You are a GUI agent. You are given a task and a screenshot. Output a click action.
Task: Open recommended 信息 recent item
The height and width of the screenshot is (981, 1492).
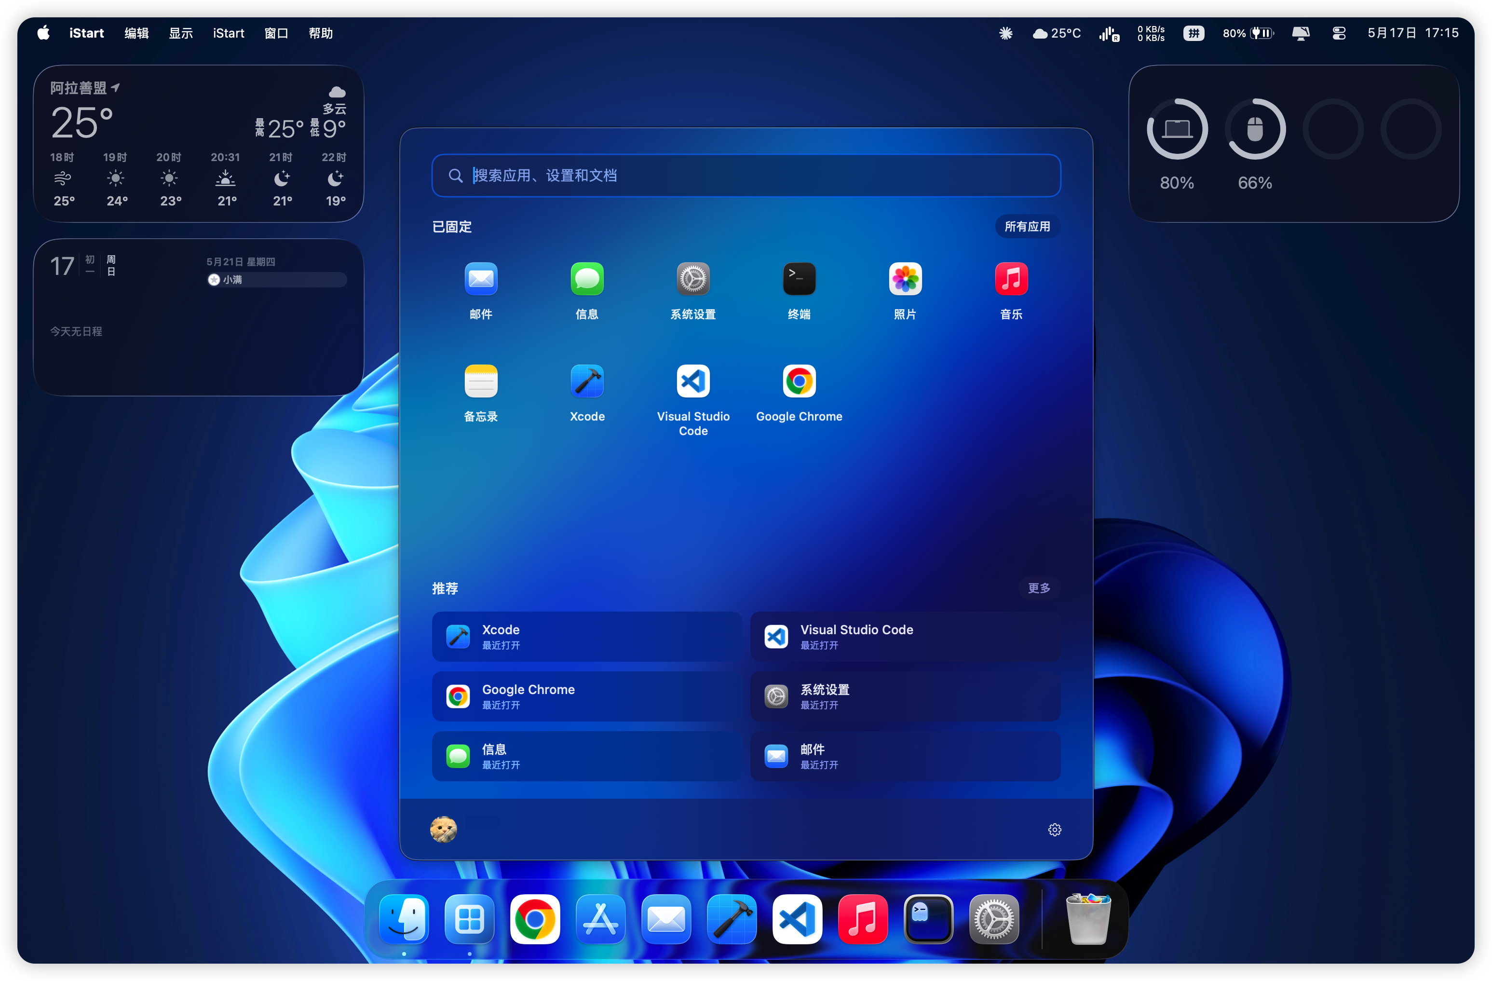[x=587, y=757]
